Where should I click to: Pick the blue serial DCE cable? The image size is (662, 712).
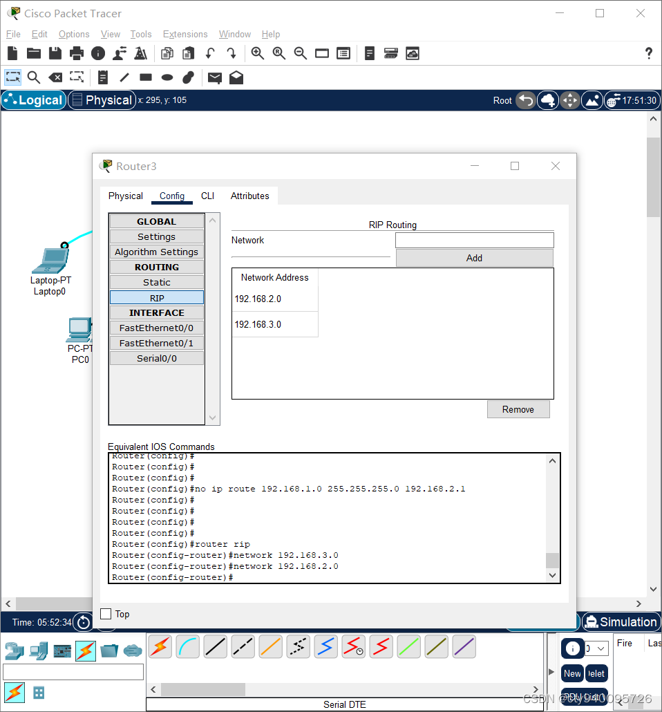pyautogui.click(x=325, y=647)
